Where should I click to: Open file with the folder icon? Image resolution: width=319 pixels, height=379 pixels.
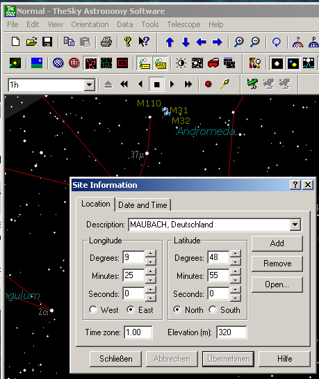[x=32, y=42]
